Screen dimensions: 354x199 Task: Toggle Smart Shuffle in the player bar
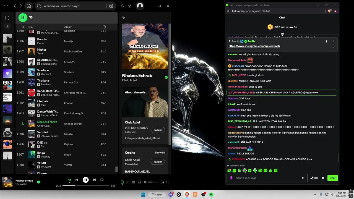[x=70, y=180]
